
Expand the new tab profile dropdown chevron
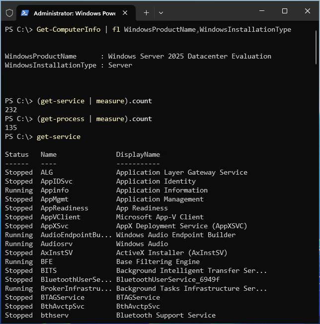point(160,12)
